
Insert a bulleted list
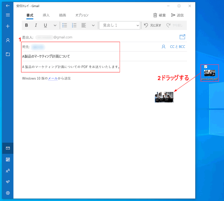[x=65, y=25]
